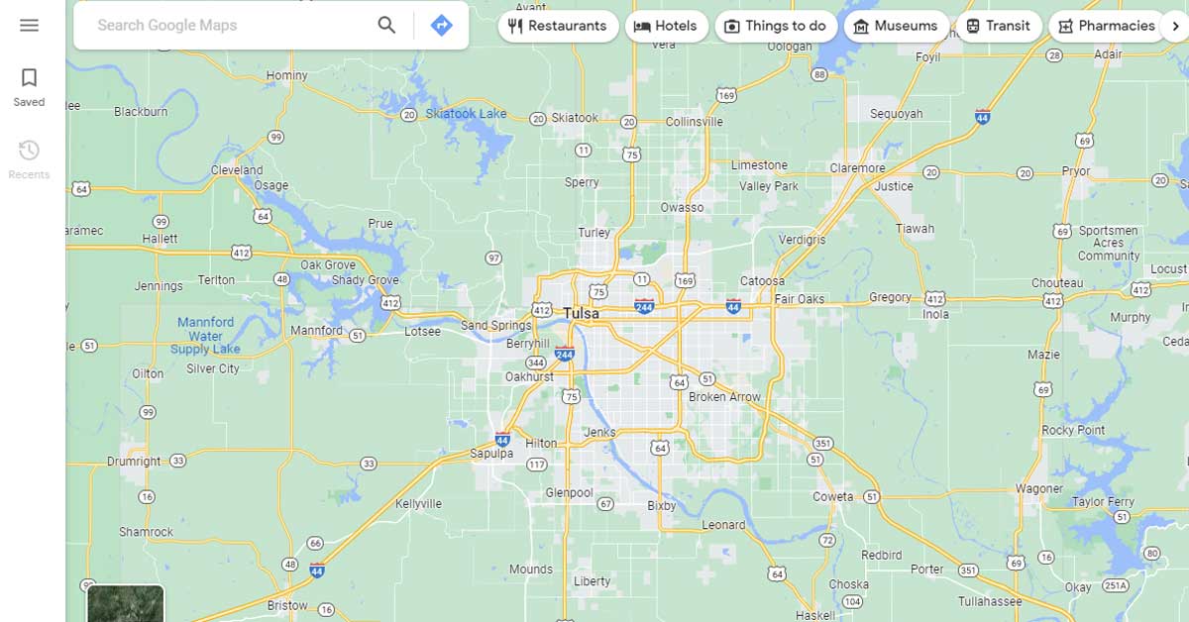
Task: Select the Restaurants category chip
Action: (558, 26)
